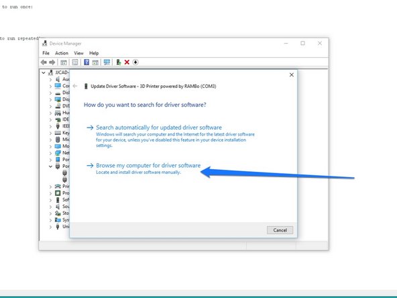397x298 pixels.
Task: Select the JJCAD computer root node icon
Action: [x=51, y=72]
